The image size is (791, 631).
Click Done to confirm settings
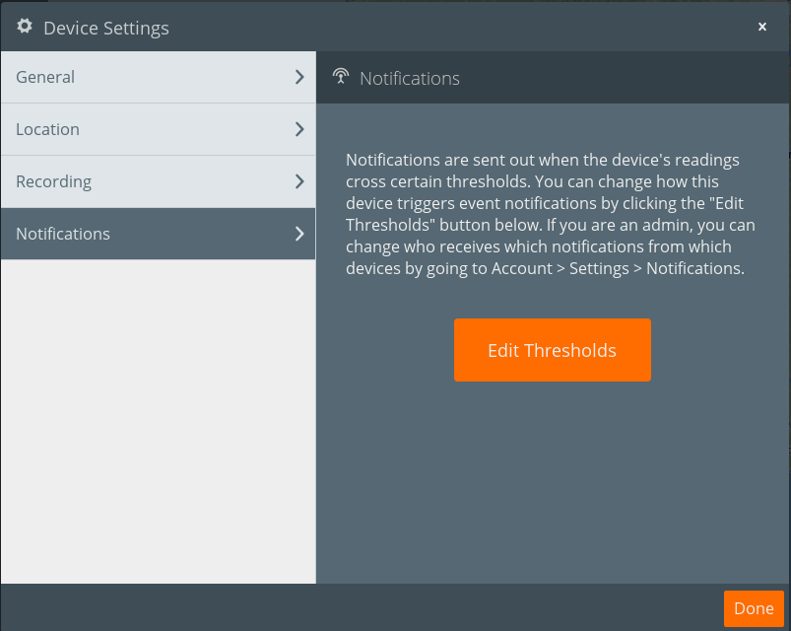coord(754,608)
